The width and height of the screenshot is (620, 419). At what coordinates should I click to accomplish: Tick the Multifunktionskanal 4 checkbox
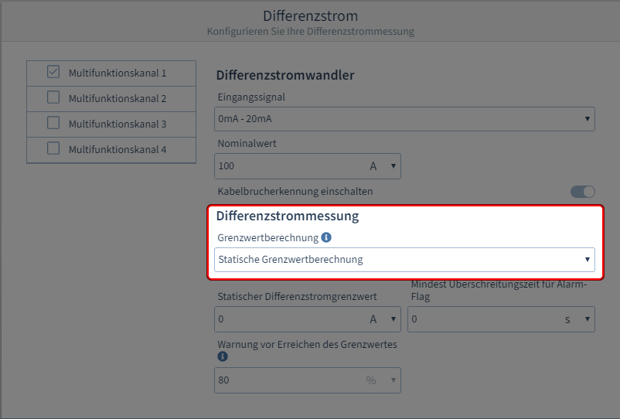click(x=53, y=148)
